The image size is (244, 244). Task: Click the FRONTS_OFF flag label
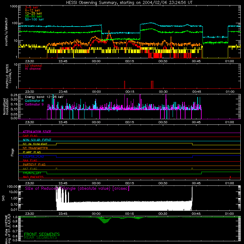click(32, 173)
